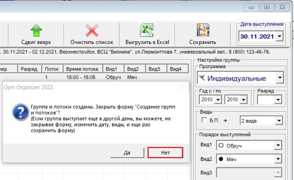
Task: Open the Дата выступления date dropdown
Action: [279, 36]
